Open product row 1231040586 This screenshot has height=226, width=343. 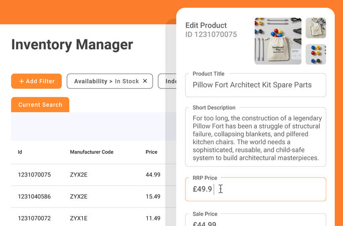34,196
